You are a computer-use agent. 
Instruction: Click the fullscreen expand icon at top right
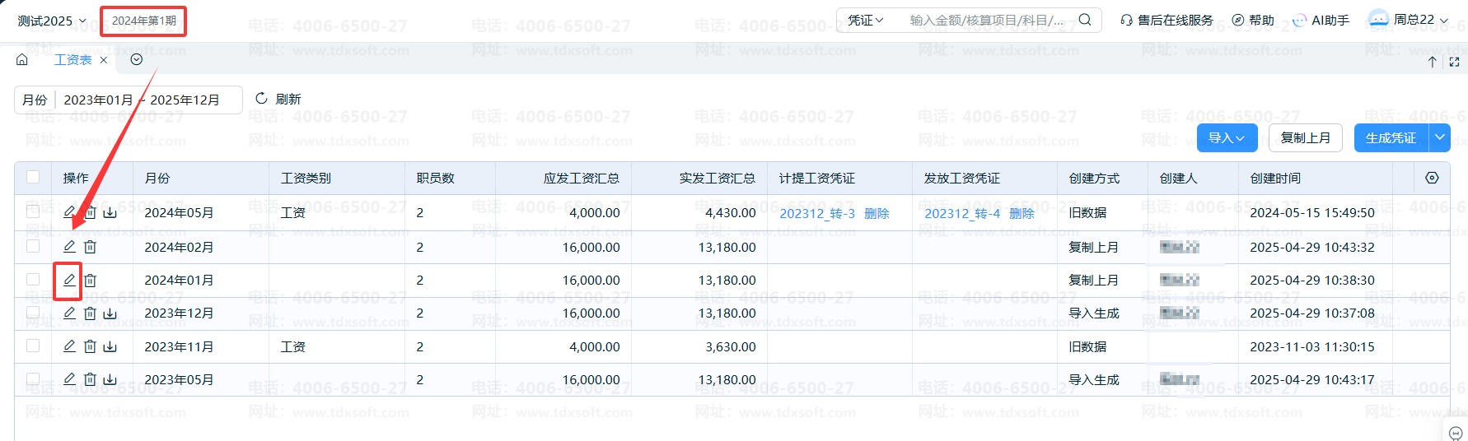coord(1454,62)
